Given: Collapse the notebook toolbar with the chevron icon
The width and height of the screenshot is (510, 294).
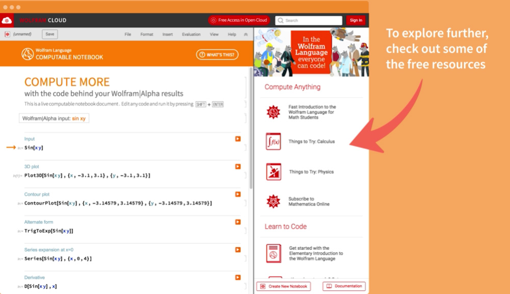Looking at the screenshot, I should [x=246, y=35].
